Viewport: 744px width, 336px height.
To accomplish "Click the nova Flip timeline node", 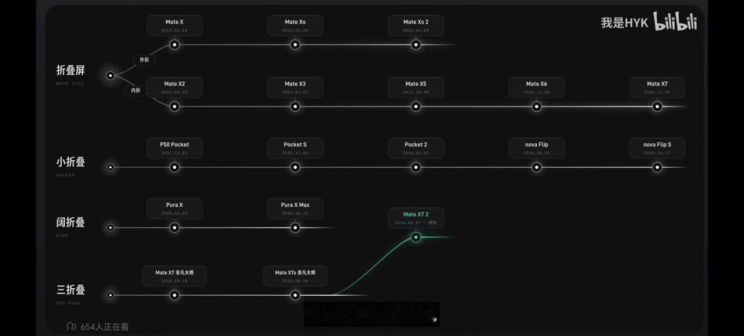I will tap(537, 167).
